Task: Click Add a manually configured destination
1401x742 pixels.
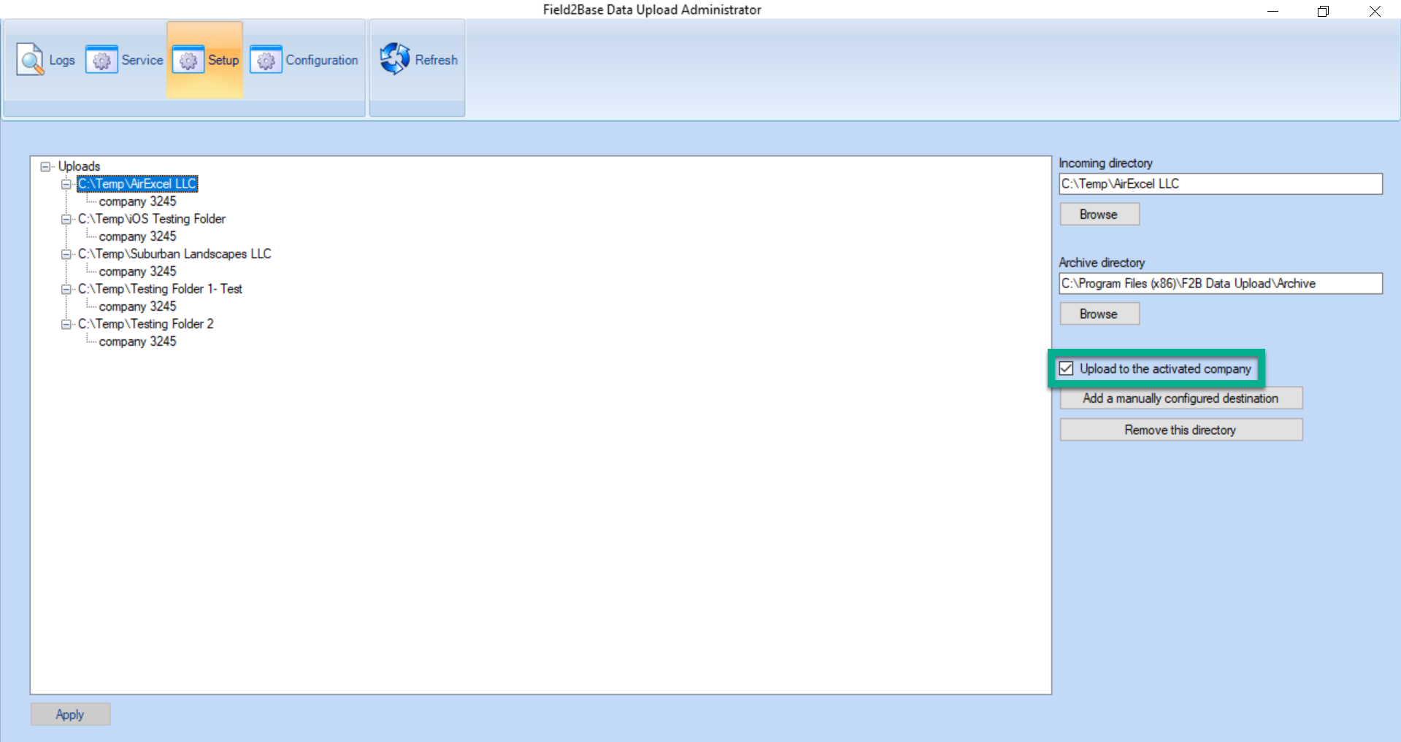Action: [1181, 398]
